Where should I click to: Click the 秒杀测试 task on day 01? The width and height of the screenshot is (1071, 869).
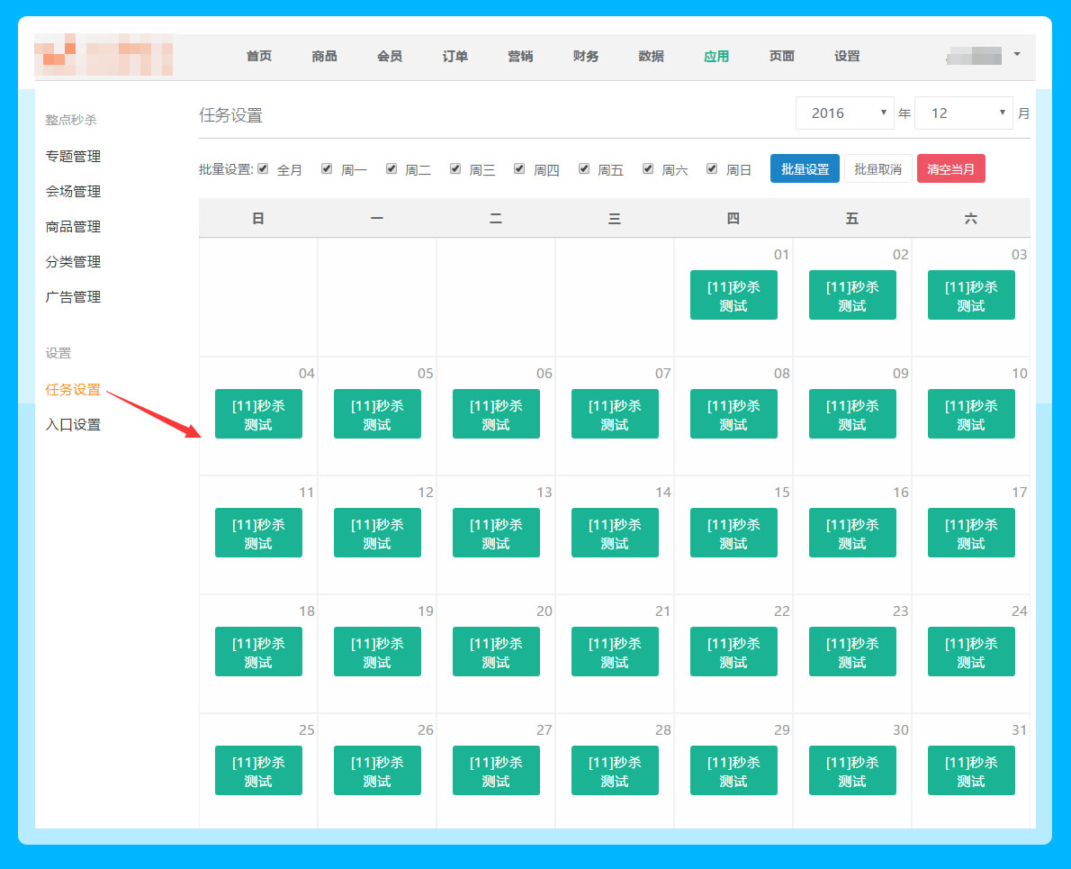pyautogui.click(x=733, y=295)
